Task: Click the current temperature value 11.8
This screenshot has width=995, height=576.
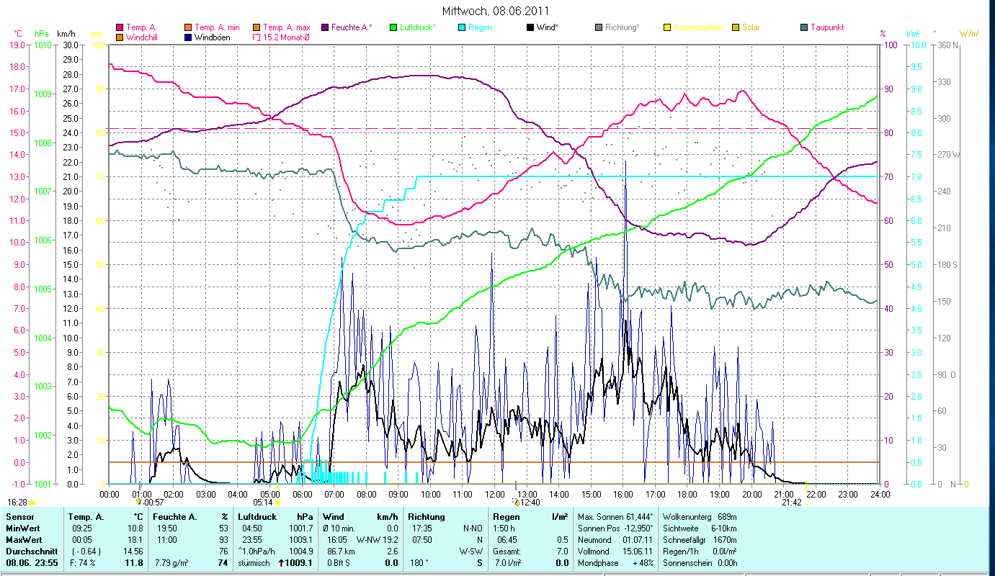Action: 135,563
